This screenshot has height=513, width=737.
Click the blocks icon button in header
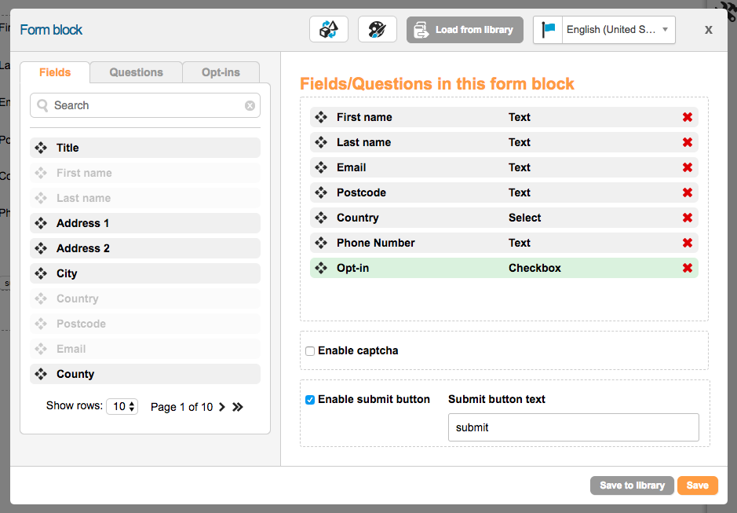point(329,30)
